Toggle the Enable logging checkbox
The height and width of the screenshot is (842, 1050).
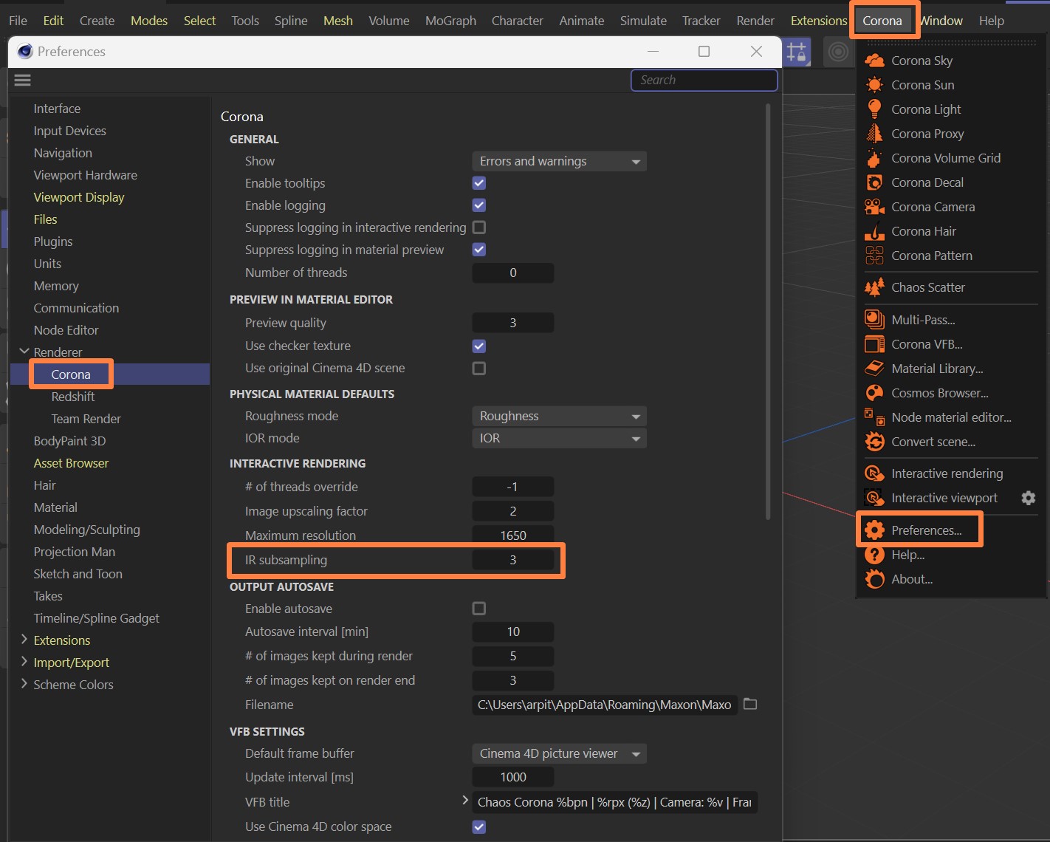479,205
